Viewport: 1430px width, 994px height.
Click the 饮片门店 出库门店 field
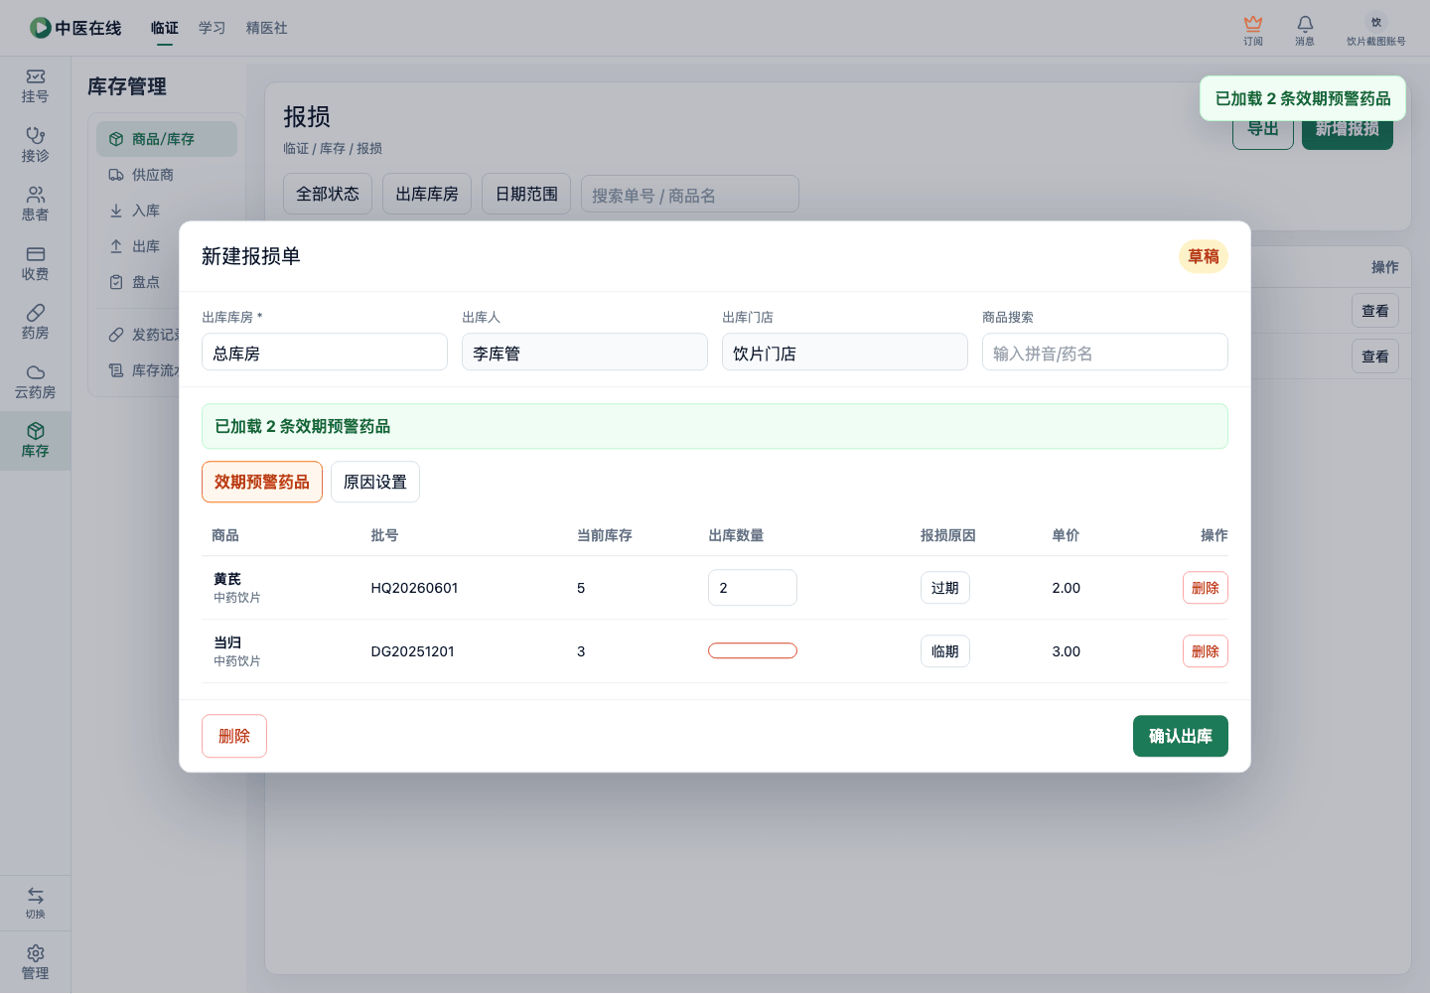(x=845, y=352)
